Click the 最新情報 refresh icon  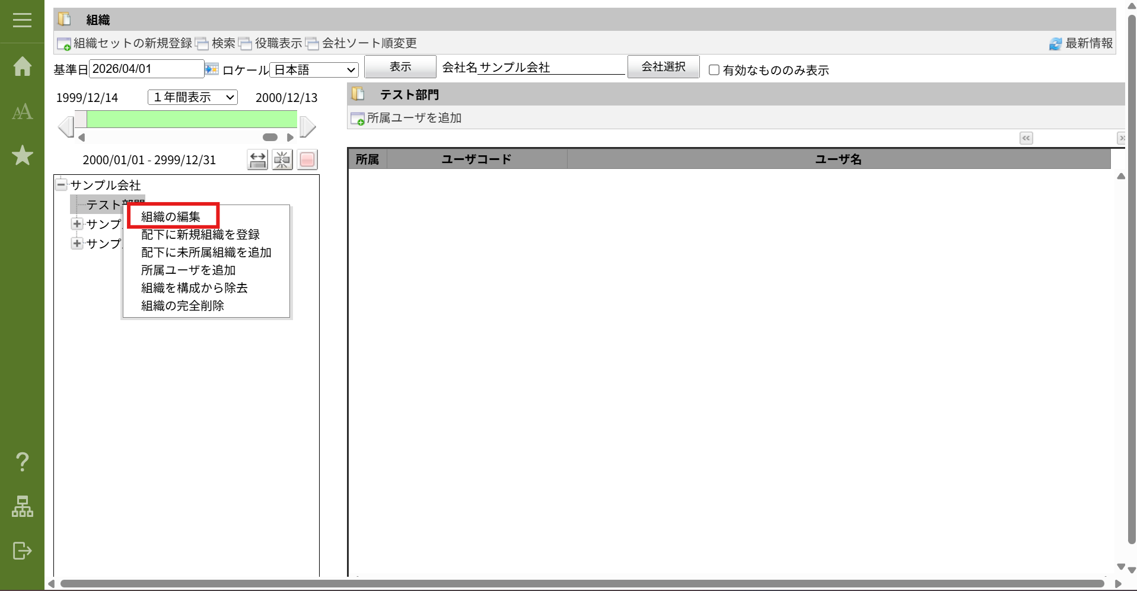point(1055,44)
